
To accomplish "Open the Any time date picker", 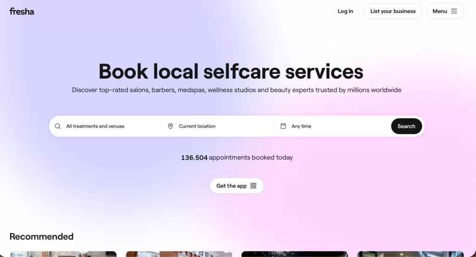I will click(x=332, y=126).
